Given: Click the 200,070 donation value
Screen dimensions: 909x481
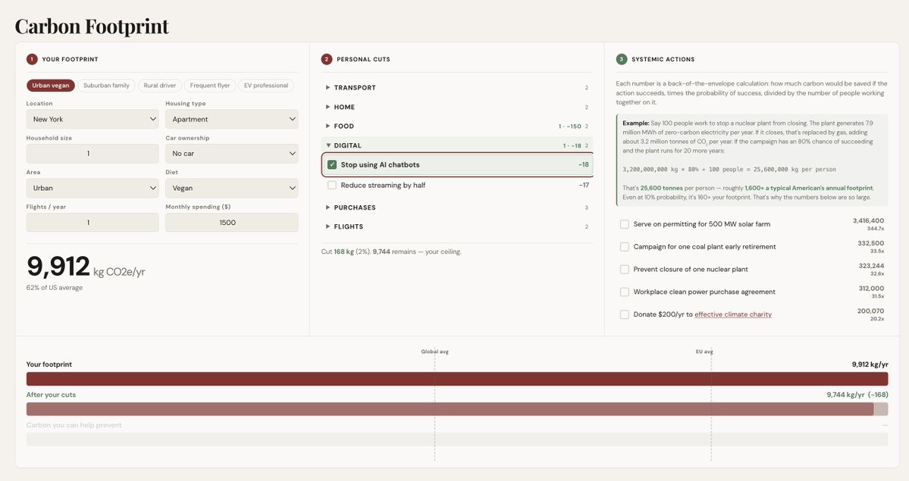Looking at the screenshot, I should click(871, 311).
